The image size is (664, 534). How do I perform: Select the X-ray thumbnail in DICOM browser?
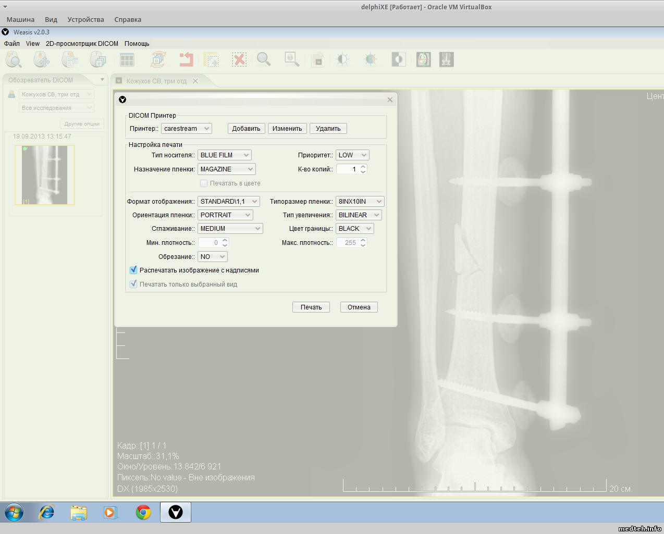(x=45, y=175)
